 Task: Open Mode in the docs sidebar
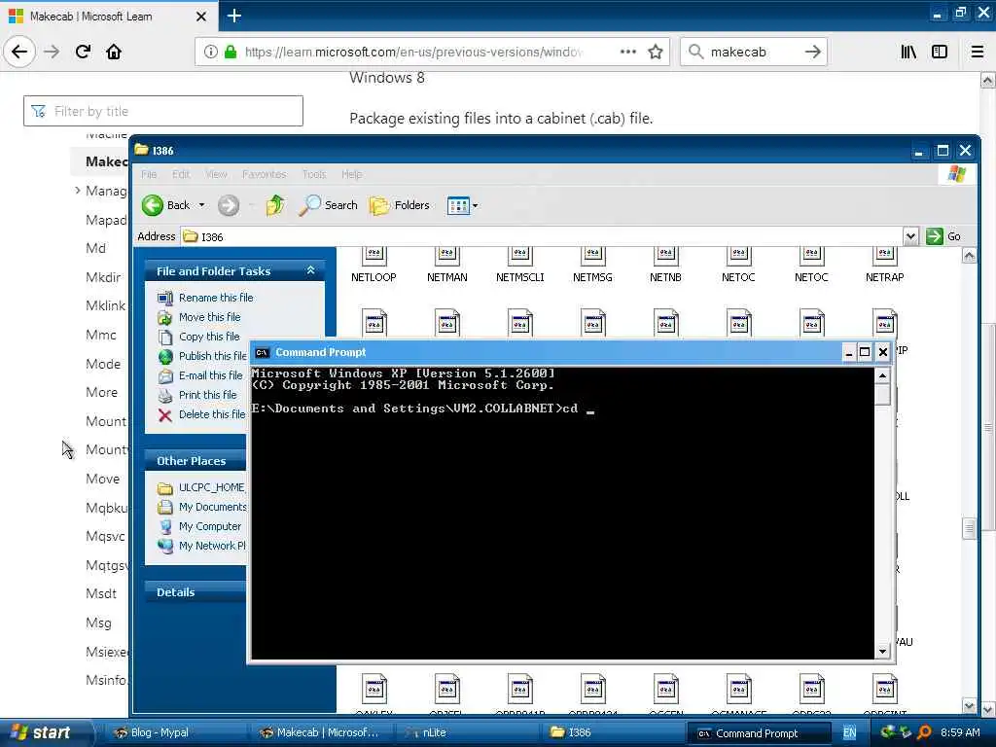pyautogui.click(x=103, y=364)
